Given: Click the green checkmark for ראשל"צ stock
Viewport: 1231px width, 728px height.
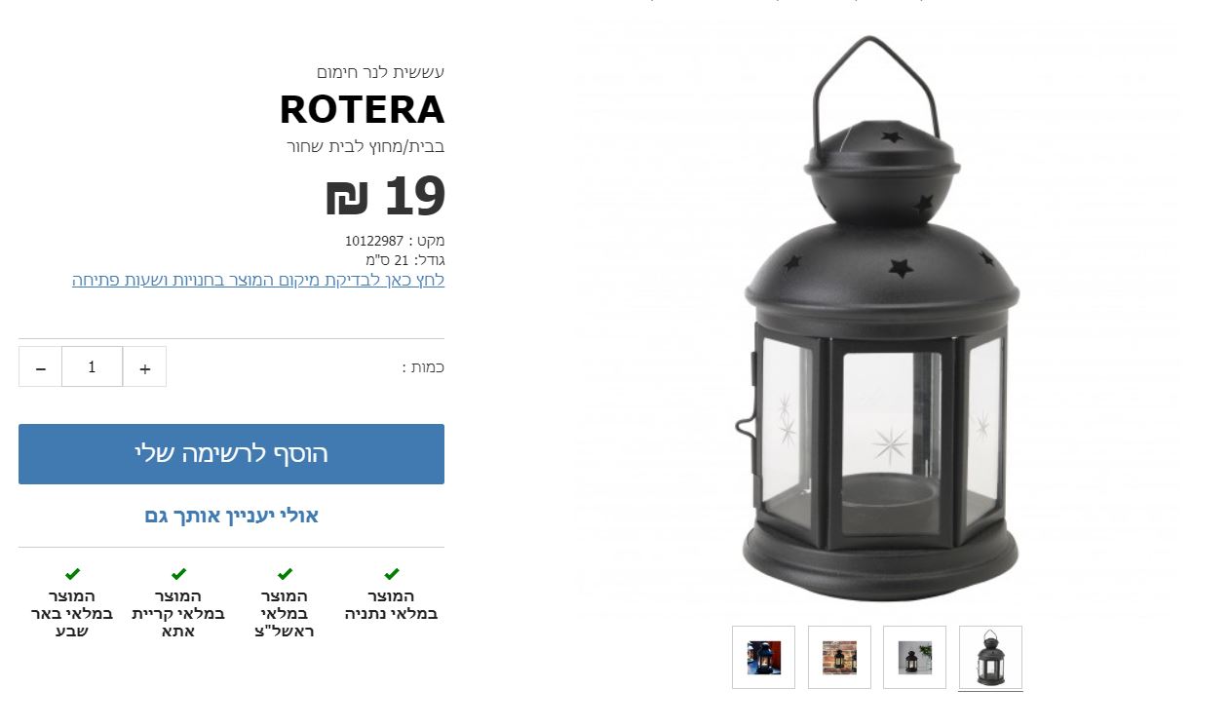Looking at the screenshot, I should [x=285, y=574].
